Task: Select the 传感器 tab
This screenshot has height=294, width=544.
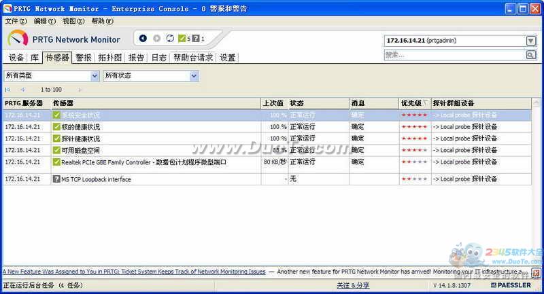Action: point(57,58)
